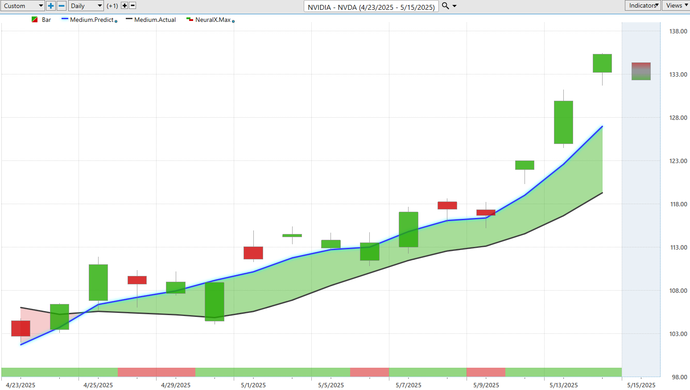Expand the arrow next to the search icon

click(x=454, y=6)
